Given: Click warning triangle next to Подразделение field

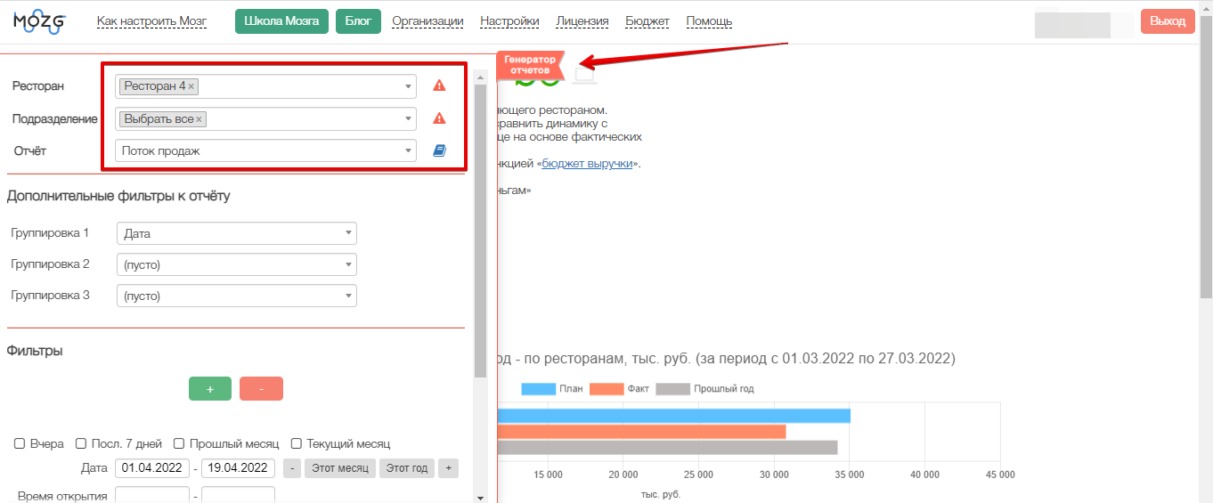Looking at the screenshot, I should [439, 118].
